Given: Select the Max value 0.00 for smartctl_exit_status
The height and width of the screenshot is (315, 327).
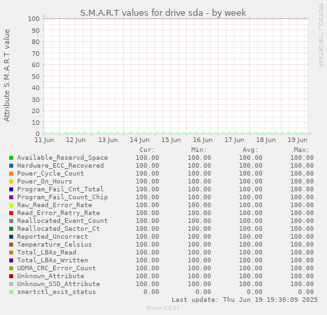Looking at the screenshot, I should pyautogui.click(x=306, y=292).
